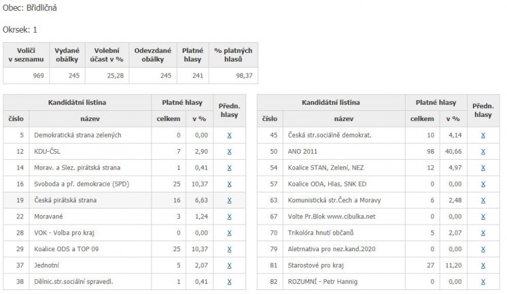
Task: Click X link for Volte Pr.Blok www.cibulka.net
Action: pos(483,216)
